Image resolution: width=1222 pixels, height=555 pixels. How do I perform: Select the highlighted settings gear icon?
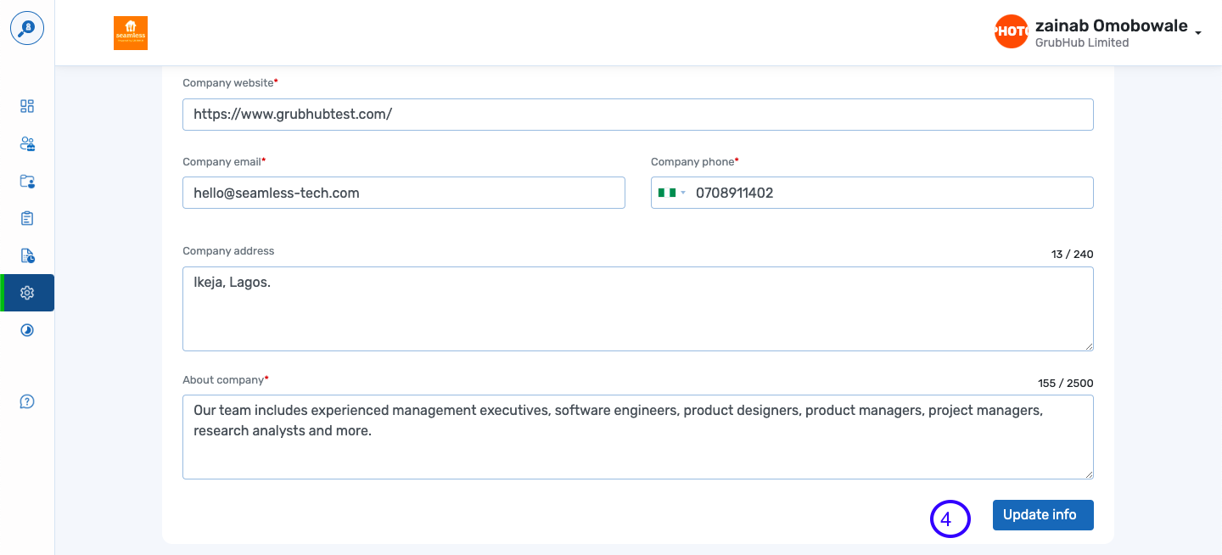click(26, 292)
